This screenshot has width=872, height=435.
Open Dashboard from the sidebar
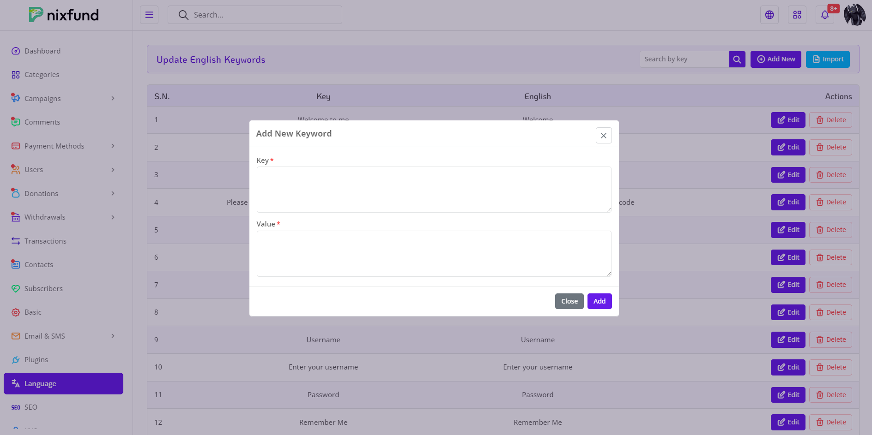[42, 51]
